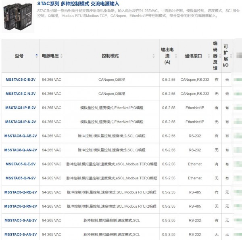Select control mode cell in MSSTAC5-Q-AN-2V row

click(112, 150)
